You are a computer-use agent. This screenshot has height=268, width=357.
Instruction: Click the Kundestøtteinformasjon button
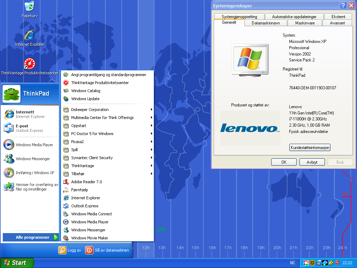tap(310, 148)
